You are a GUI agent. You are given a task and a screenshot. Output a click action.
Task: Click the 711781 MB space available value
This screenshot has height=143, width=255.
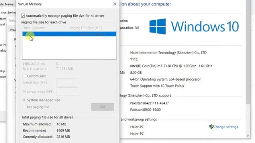65,69
